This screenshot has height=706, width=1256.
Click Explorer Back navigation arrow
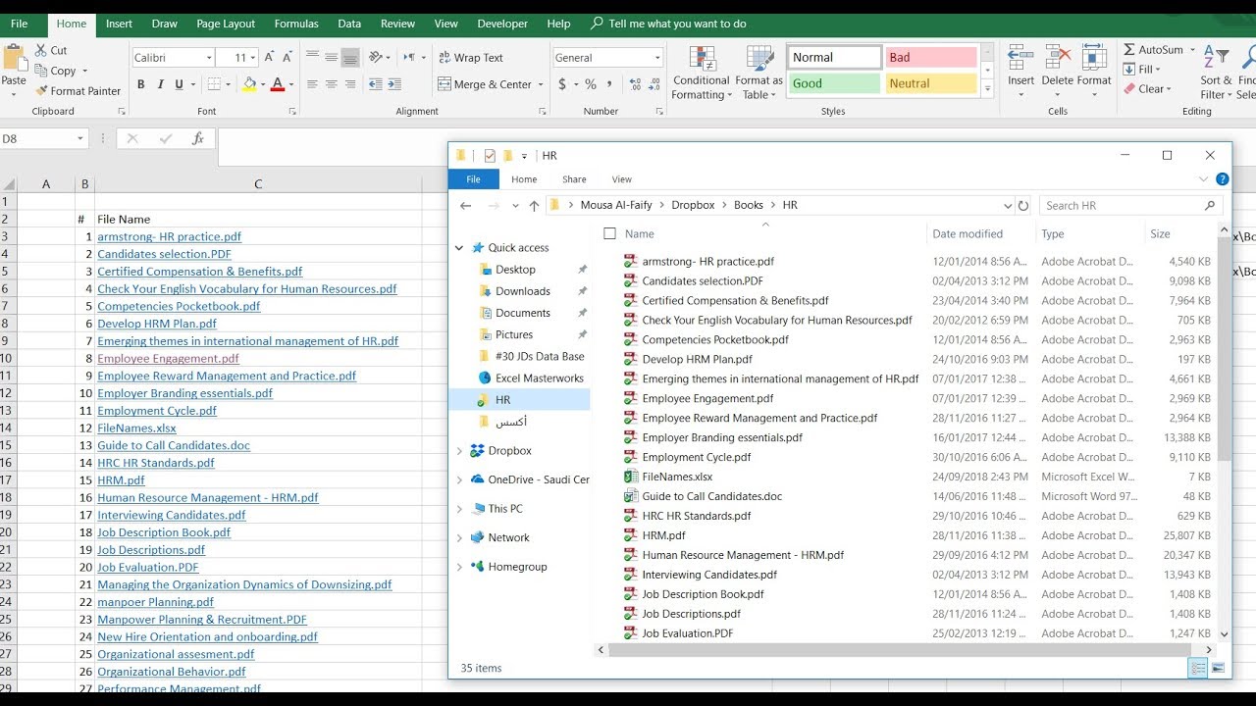[466, 206]
